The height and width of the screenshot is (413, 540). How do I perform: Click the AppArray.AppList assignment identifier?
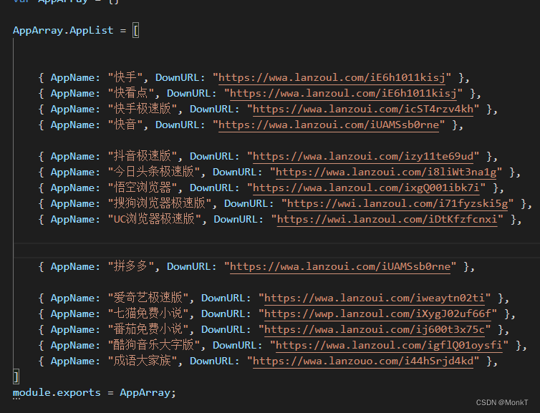[x=63, y=31]
